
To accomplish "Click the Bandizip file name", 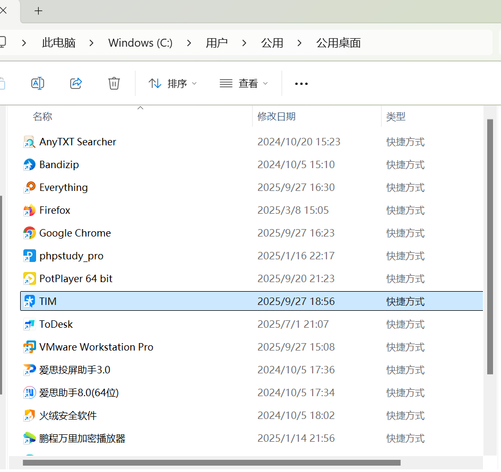I will [x=59, y=165].
